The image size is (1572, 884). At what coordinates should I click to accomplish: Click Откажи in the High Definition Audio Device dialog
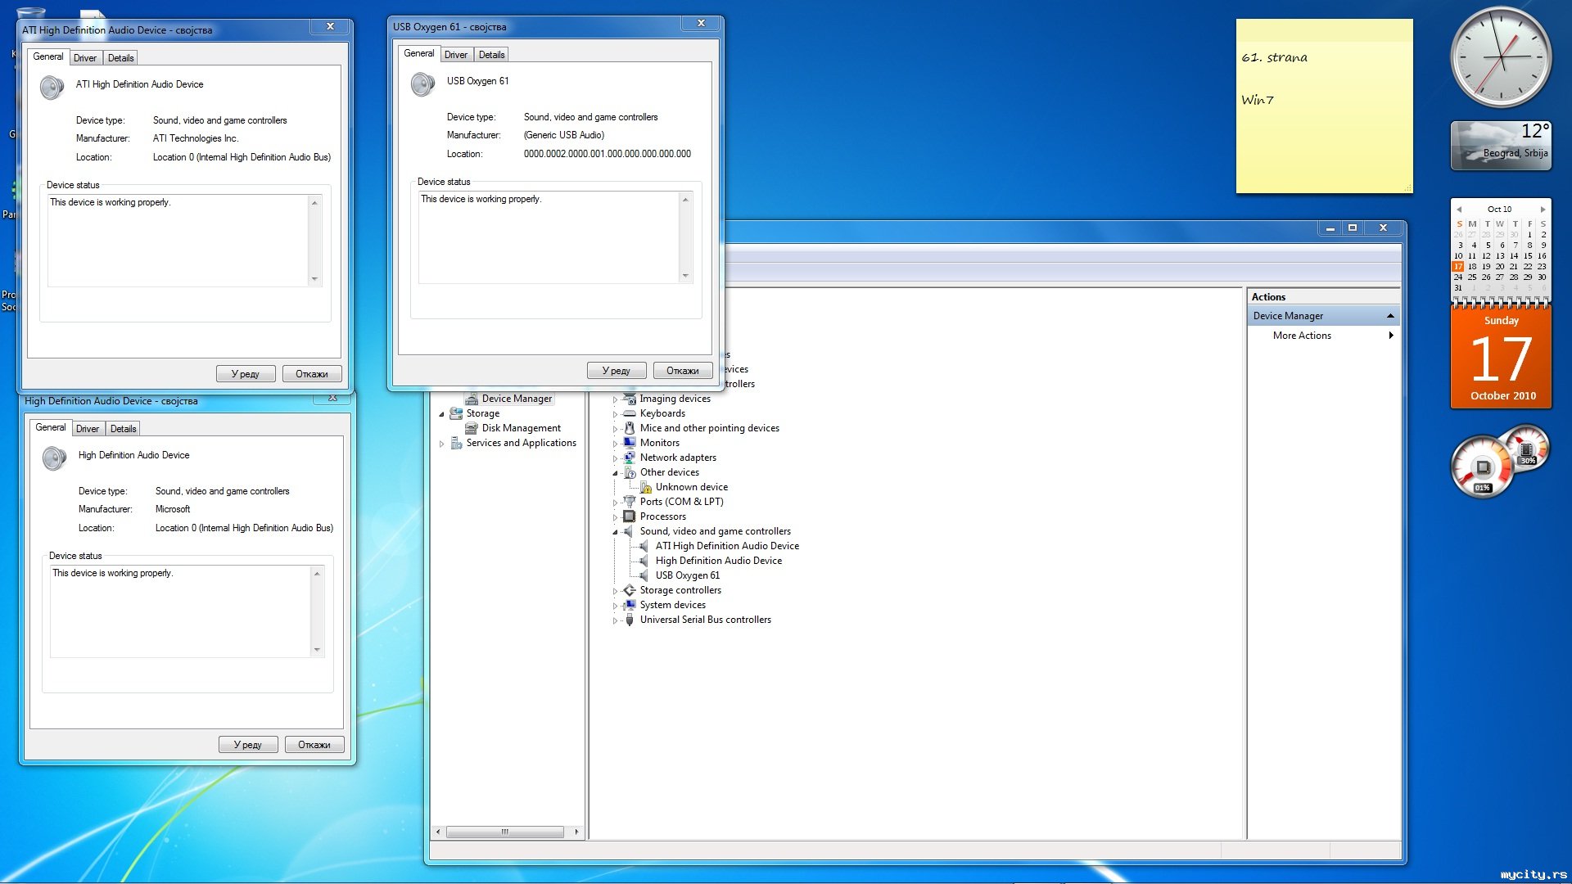click(x=314, y=745)
